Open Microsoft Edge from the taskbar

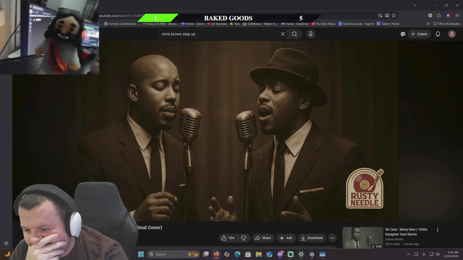(x=237, y=254)
